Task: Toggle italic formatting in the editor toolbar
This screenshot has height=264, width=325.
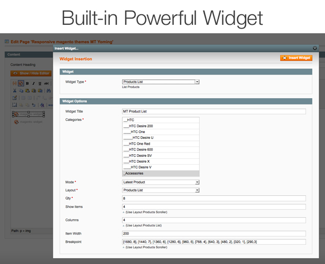Action: click(34, 83)
